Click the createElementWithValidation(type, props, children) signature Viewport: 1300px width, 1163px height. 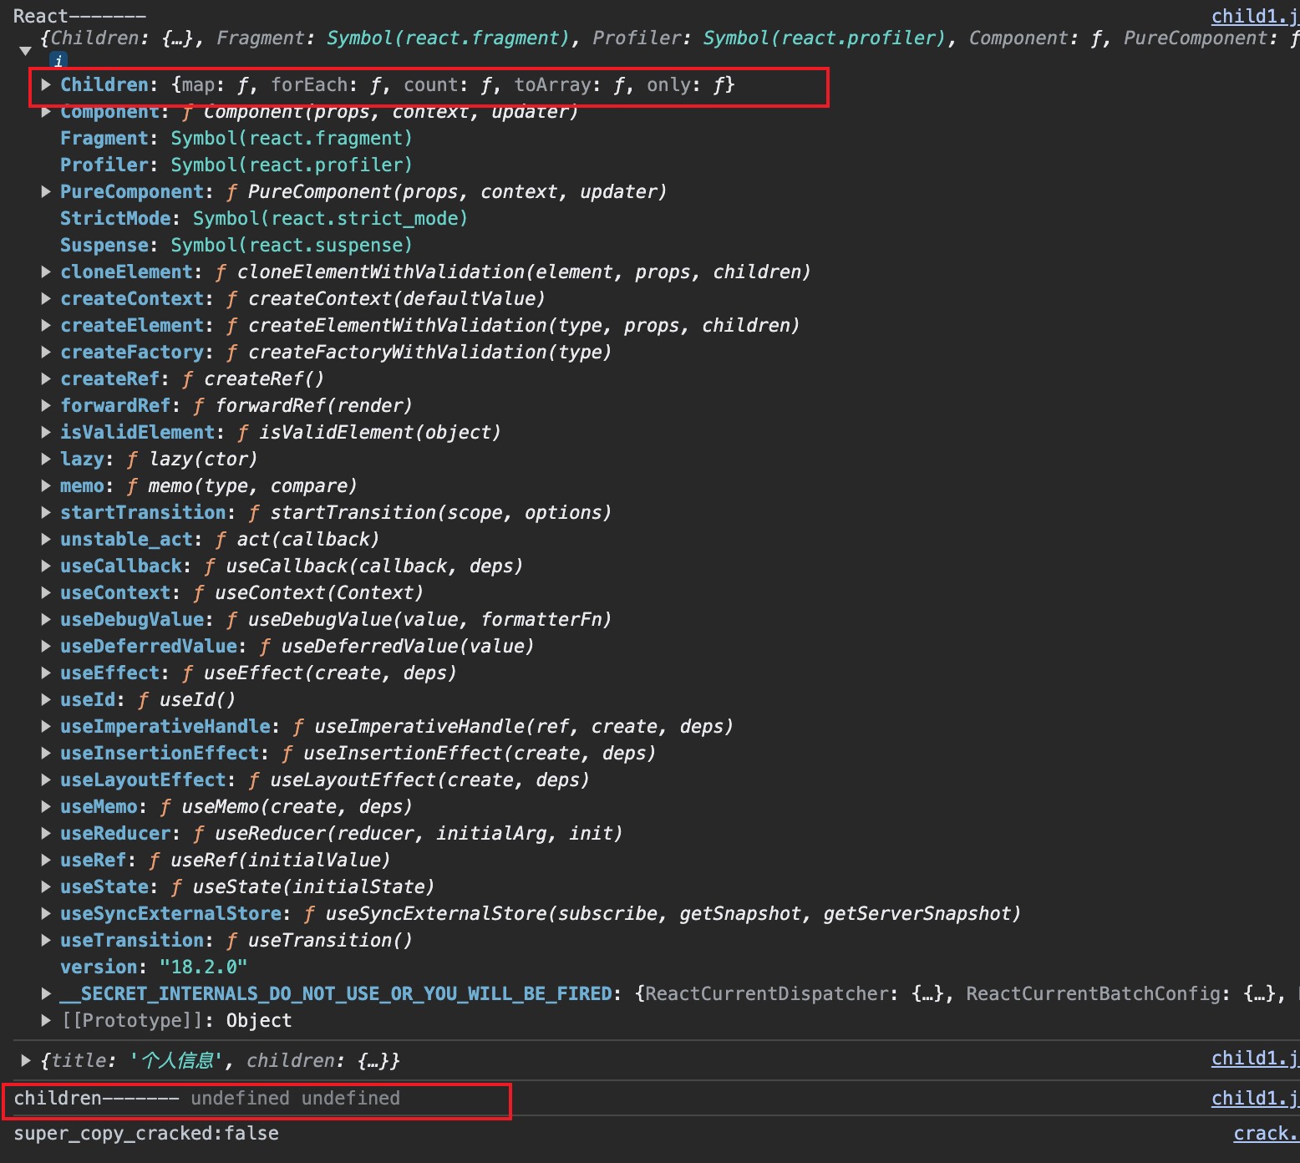(524, 325)
